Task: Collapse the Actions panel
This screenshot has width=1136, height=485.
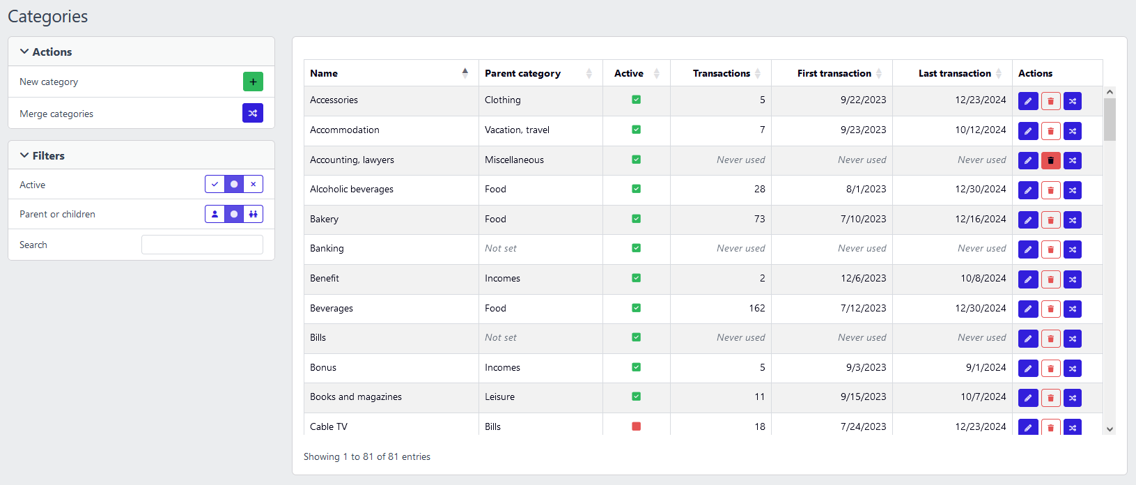Action: point(46,52)
